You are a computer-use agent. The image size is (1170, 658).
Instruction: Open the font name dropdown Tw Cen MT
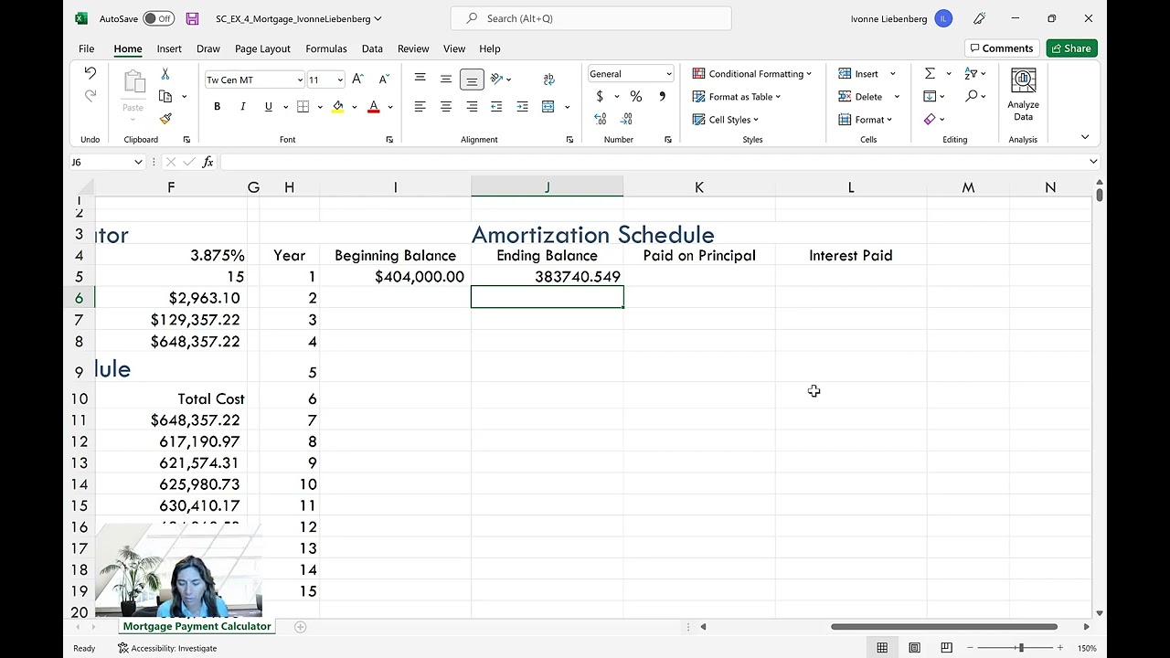(300, 80)
